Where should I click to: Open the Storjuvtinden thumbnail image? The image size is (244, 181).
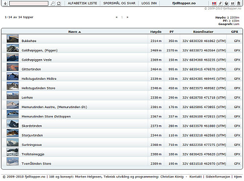(x=13, y=133)
